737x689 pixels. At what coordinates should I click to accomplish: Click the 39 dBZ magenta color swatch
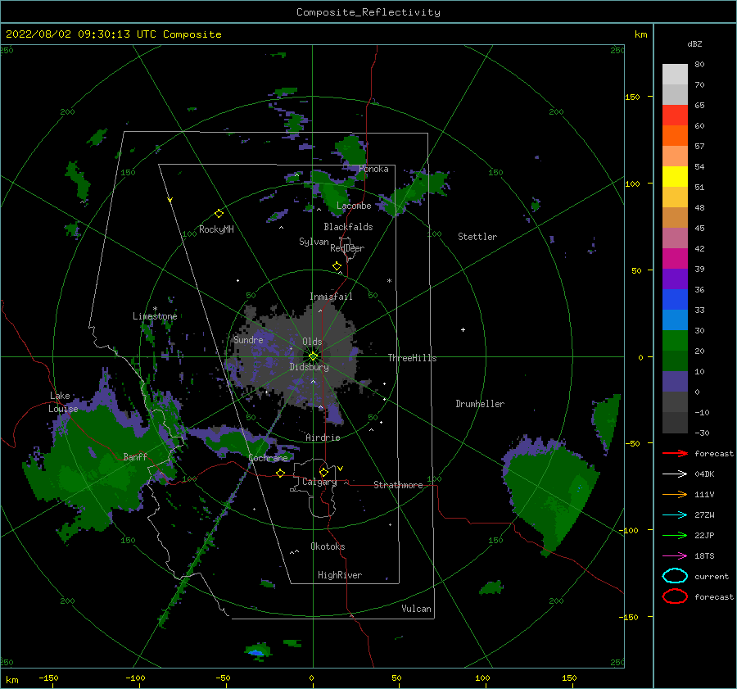[675, 259]
